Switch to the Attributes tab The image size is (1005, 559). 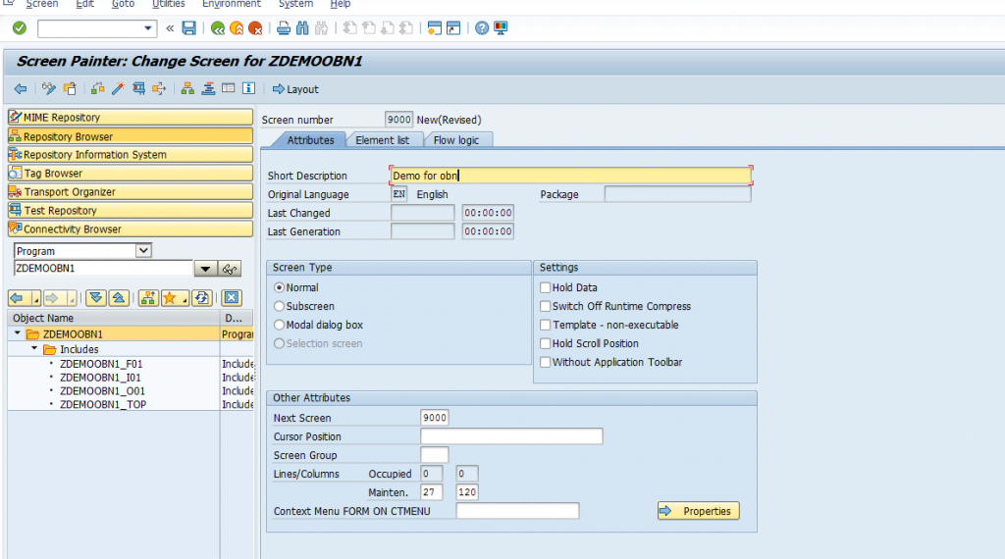point(310,140)
